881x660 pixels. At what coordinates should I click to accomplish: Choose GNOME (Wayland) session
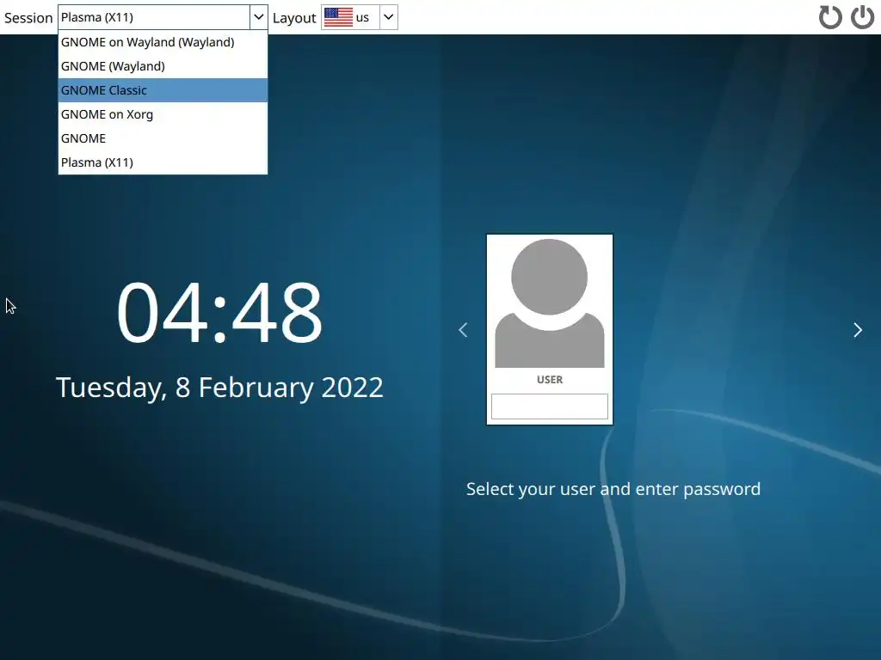[163, 66]
